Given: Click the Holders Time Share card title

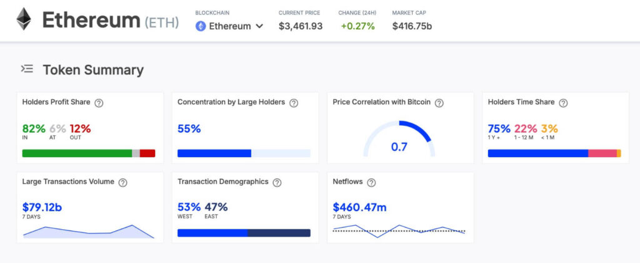Looking at the screenshot, I should pos(521,102).
